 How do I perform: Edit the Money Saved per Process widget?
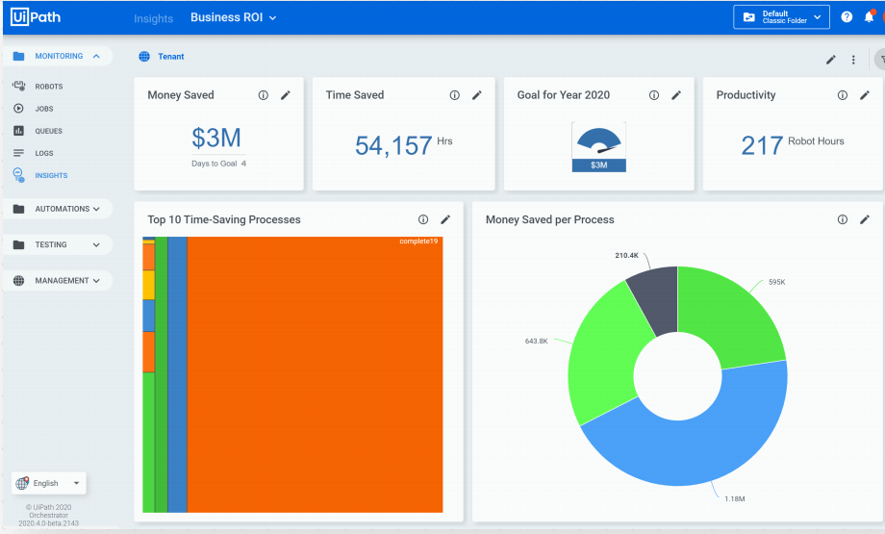coord(865,219)
